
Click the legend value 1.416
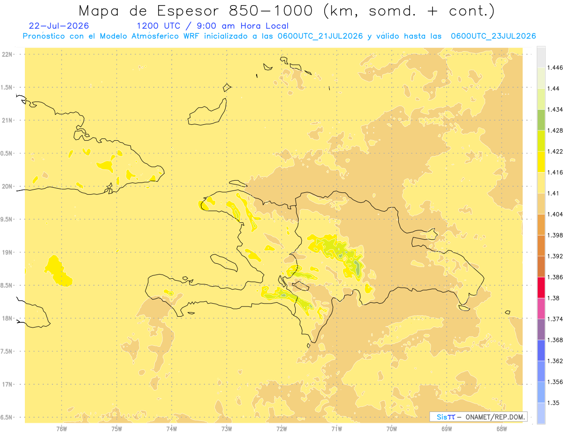coord(555,172)
